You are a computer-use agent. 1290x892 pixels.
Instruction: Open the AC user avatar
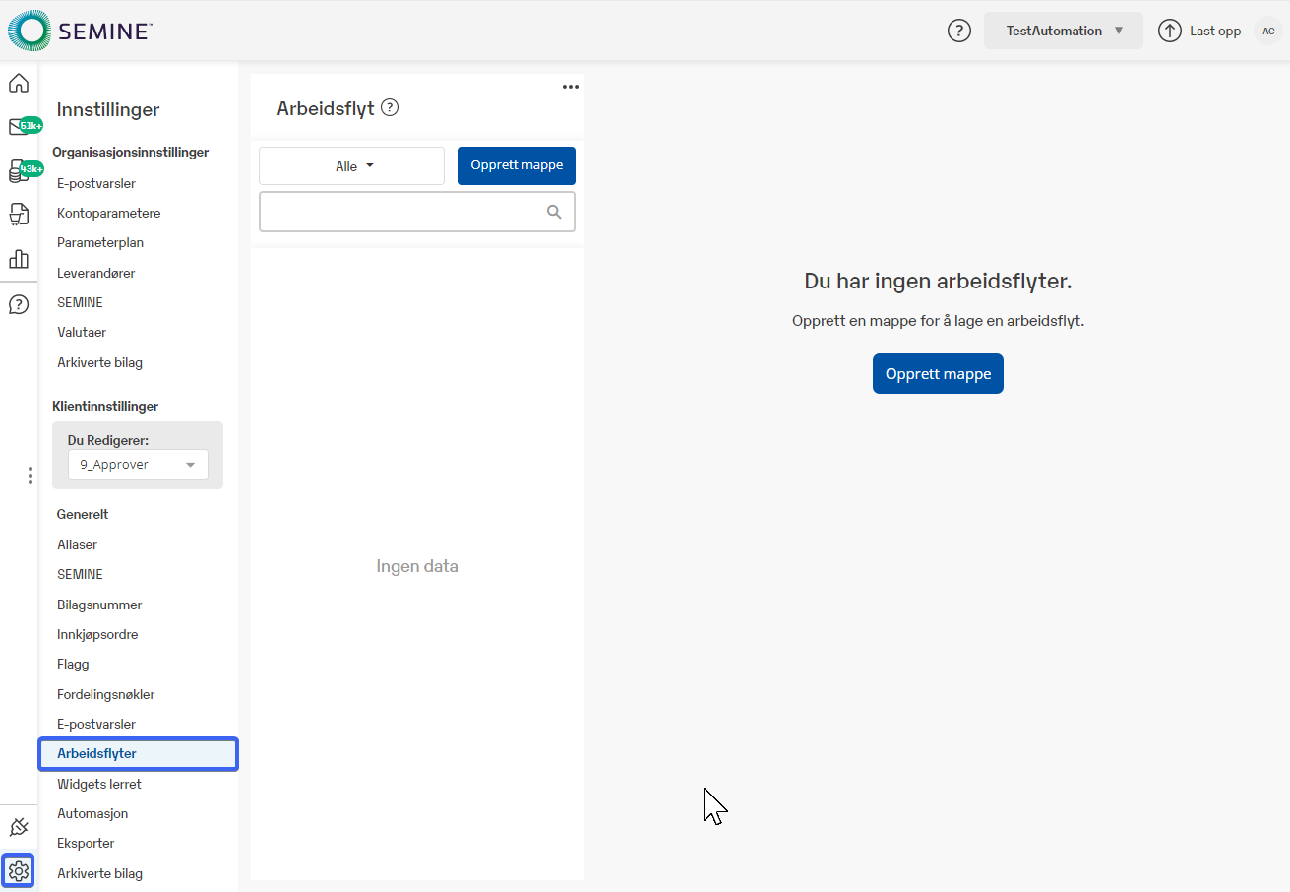tap(1268, 31)
